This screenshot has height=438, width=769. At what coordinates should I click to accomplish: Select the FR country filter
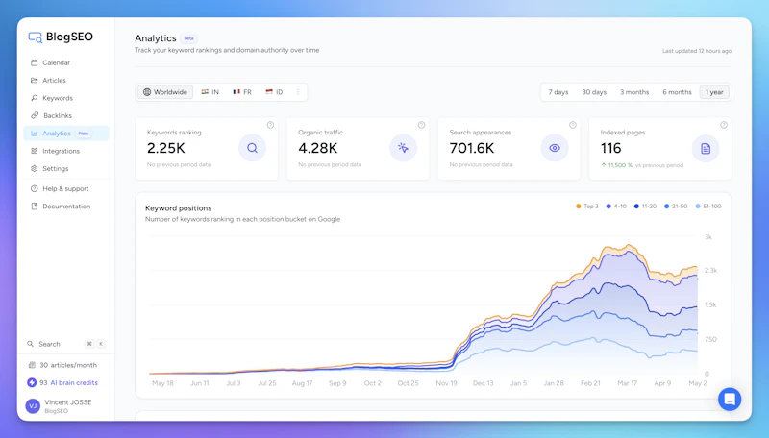click(x=242, y=92)
